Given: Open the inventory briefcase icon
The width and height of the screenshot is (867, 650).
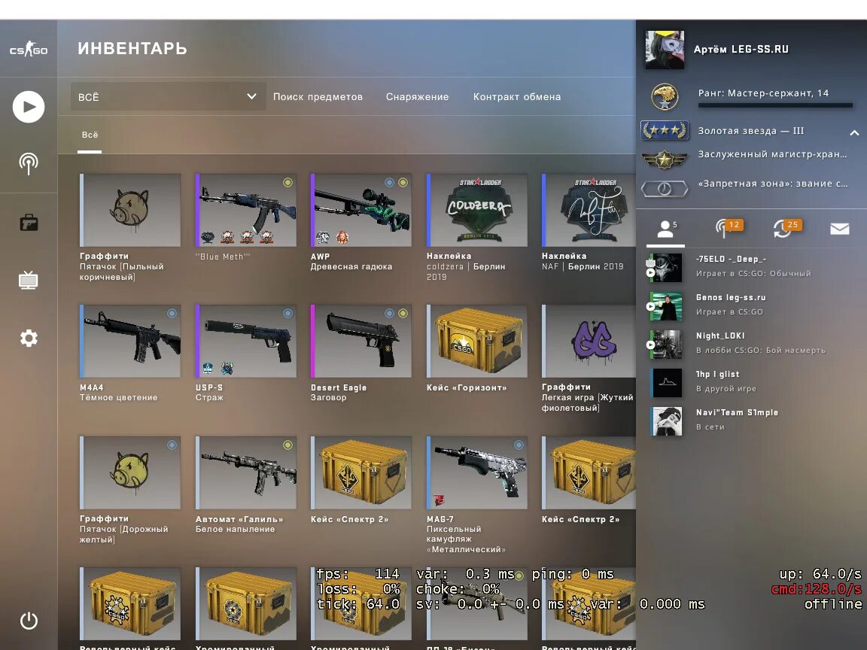Looking at the screenshot, I should (x=29, y=222).
